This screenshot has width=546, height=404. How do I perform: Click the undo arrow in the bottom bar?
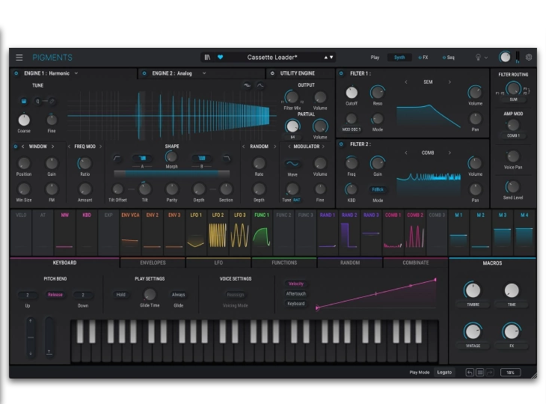point(470,372)
